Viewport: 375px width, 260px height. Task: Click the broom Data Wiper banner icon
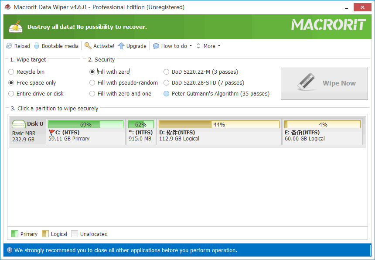click(16, 27)
